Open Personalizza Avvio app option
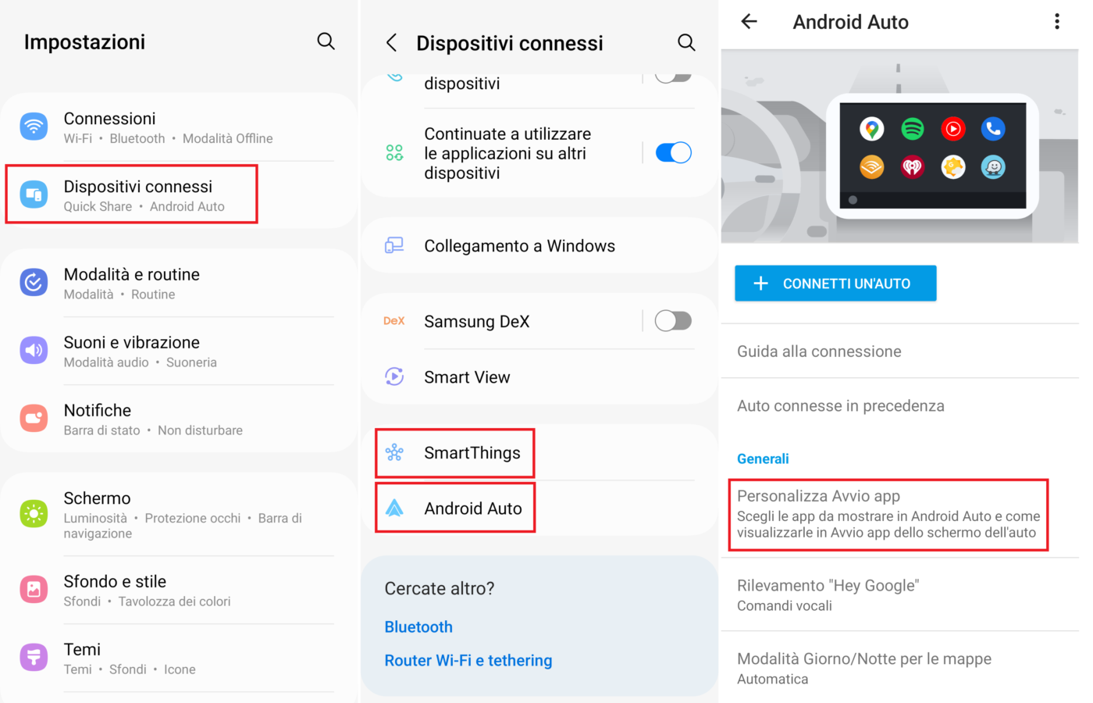Viewport: 1093px width, 703px height. point(888,514)
